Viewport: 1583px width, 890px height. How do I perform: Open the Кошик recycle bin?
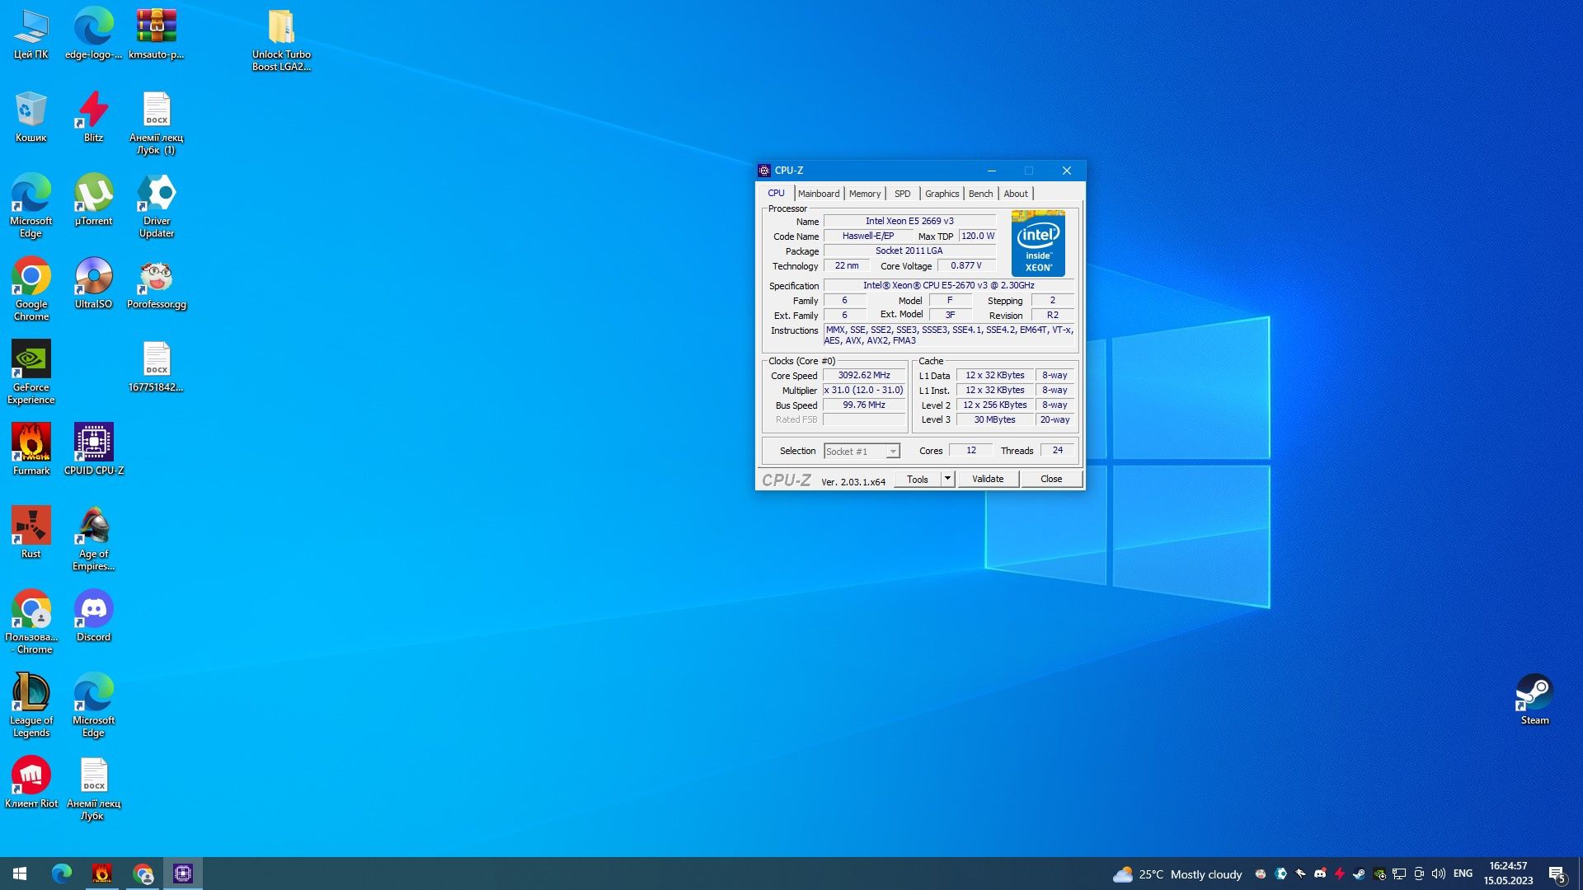tap(31, 117)
